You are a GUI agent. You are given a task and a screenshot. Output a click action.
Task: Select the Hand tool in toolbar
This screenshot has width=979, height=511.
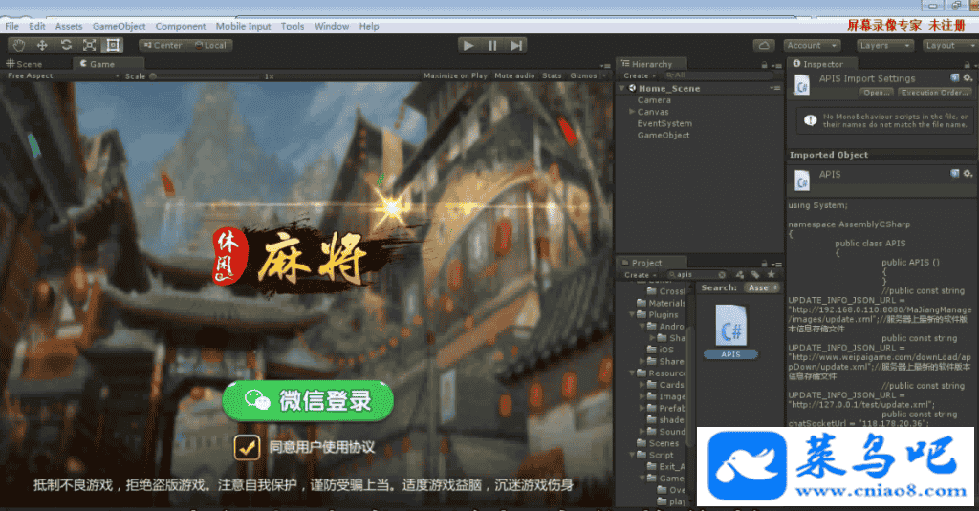click(19, 45)
